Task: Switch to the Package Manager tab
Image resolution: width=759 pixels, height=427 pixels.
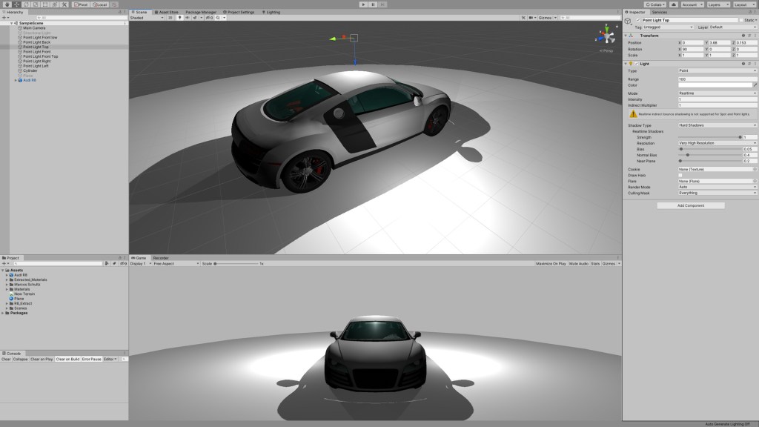Action: pos(201,12)
